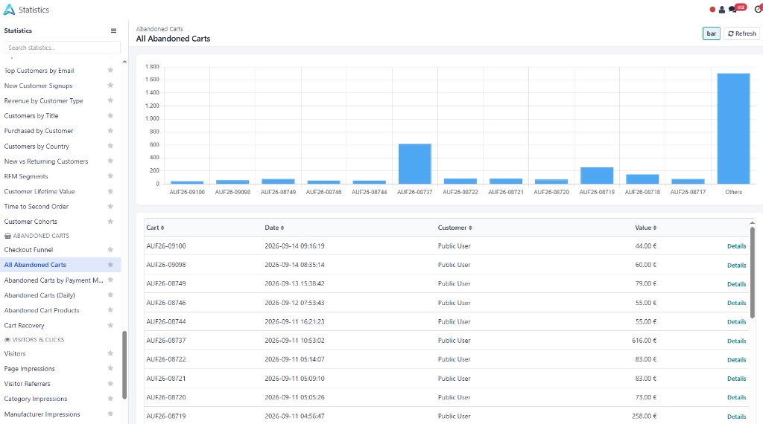This screenshot has height=424, width=763.
Task: Open Details for cart AUF26-09098
Action: pyautogui.click(x=736, y=265)
